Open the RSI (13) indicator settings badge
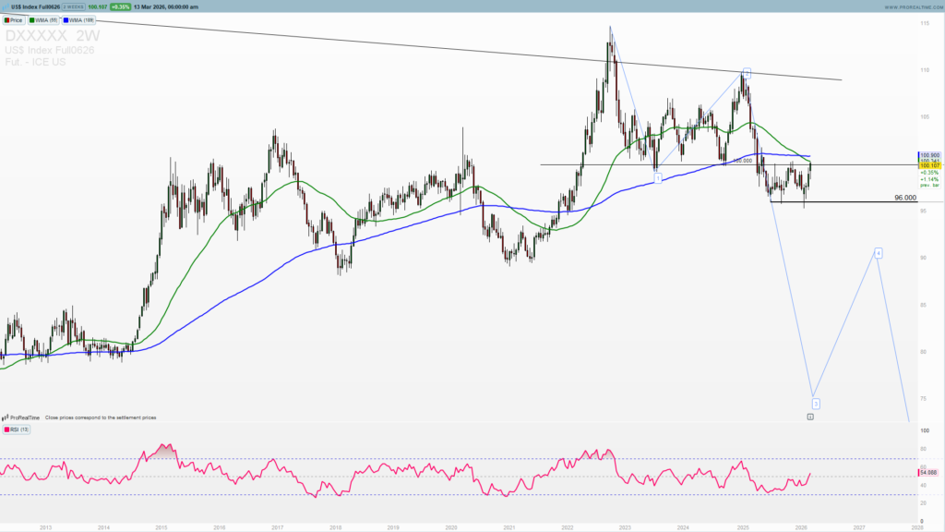945x532 pixels. [x=17, y=429]
